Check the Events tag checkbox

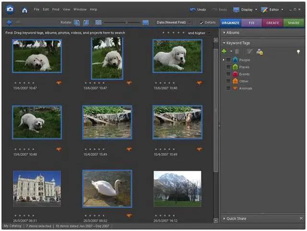point(228,74)
